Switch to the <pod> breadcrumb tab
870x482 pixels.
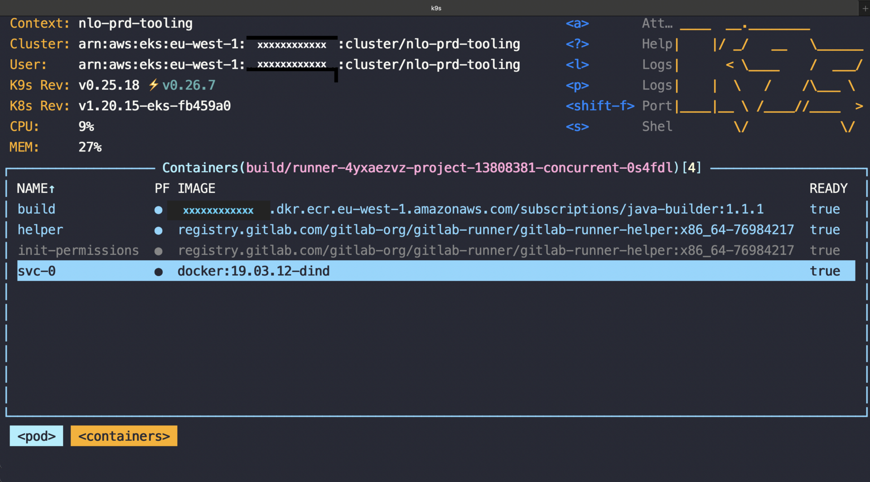click(36, 436)
